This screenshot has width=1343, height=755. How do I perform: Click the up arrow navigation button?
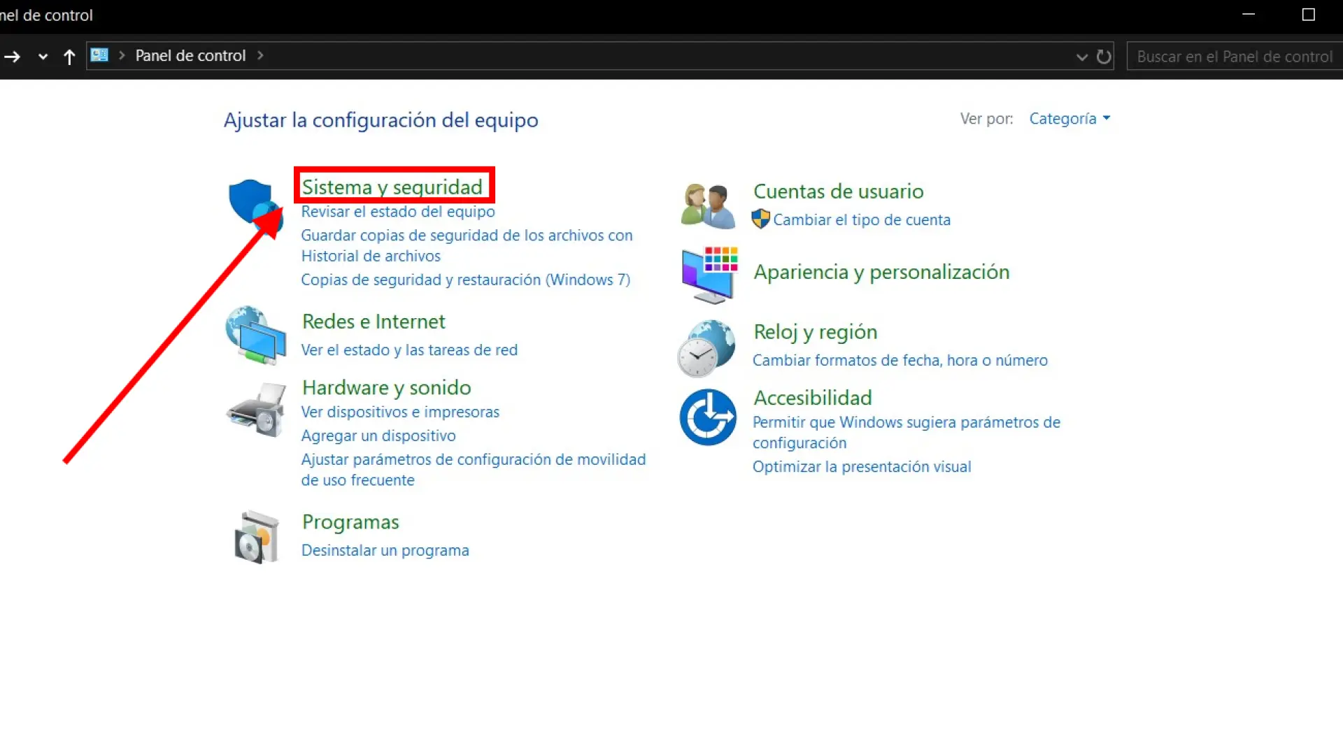click(69, 57)
